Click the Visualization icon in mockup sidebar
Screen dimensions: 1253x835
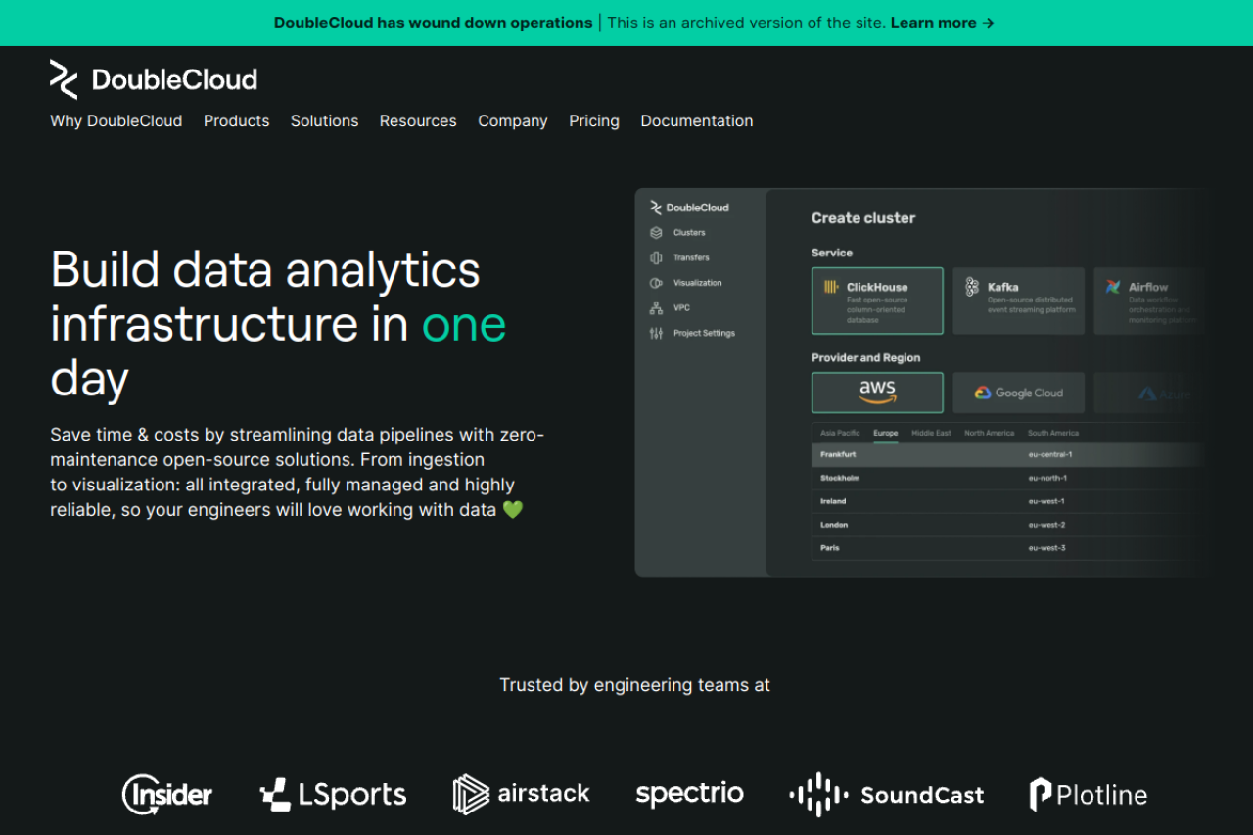pyautogui.click(x=656, y=283)
